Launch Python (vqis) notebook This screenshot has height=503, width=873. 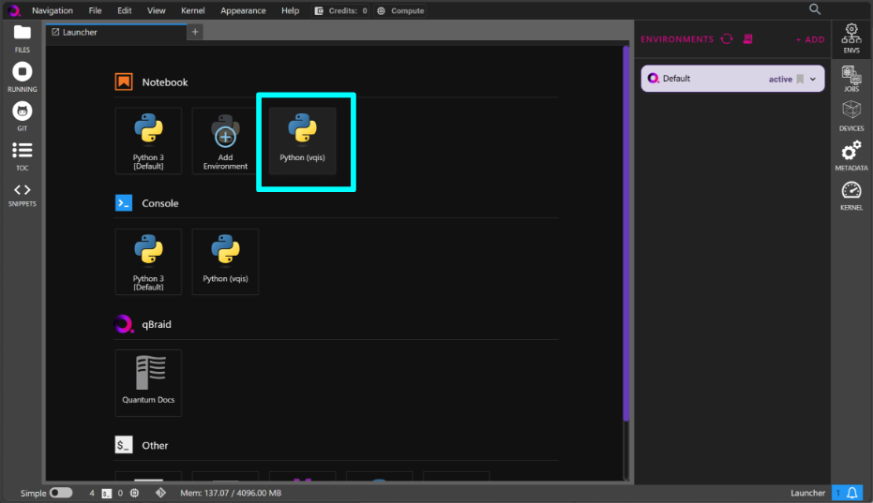(302, 141)
